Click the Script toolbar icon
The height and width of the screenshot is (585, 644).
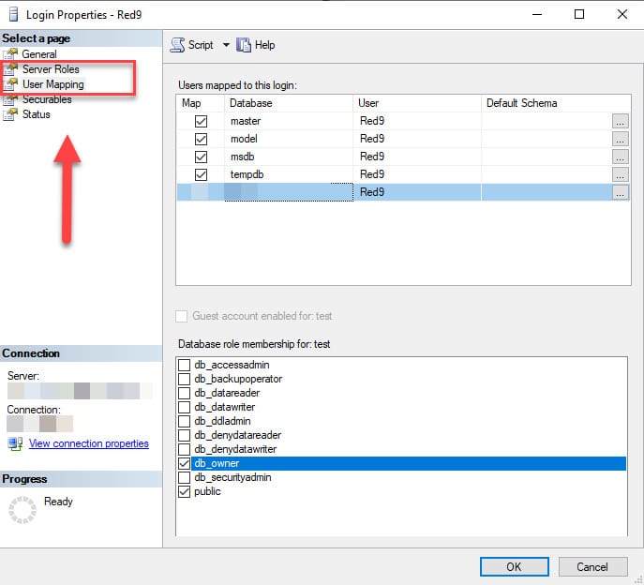click(x=177, y=45)
